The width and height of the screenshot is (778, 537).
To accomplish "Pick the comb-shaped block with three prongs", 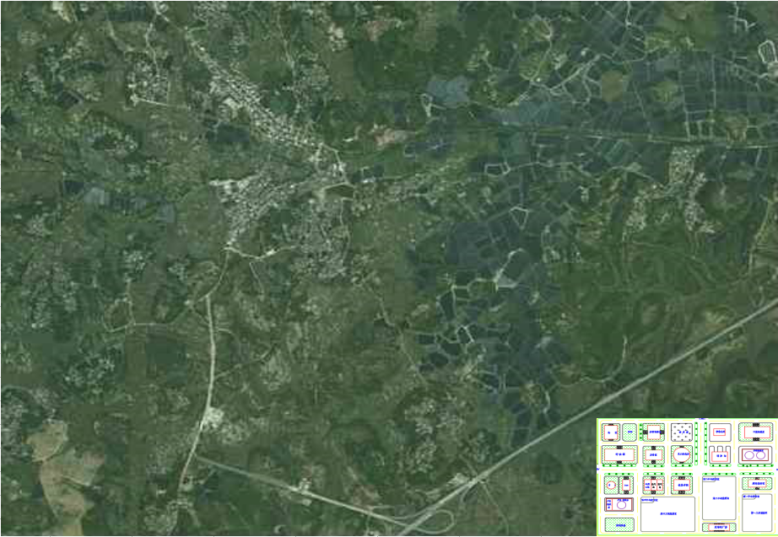I will click(720, 454).
